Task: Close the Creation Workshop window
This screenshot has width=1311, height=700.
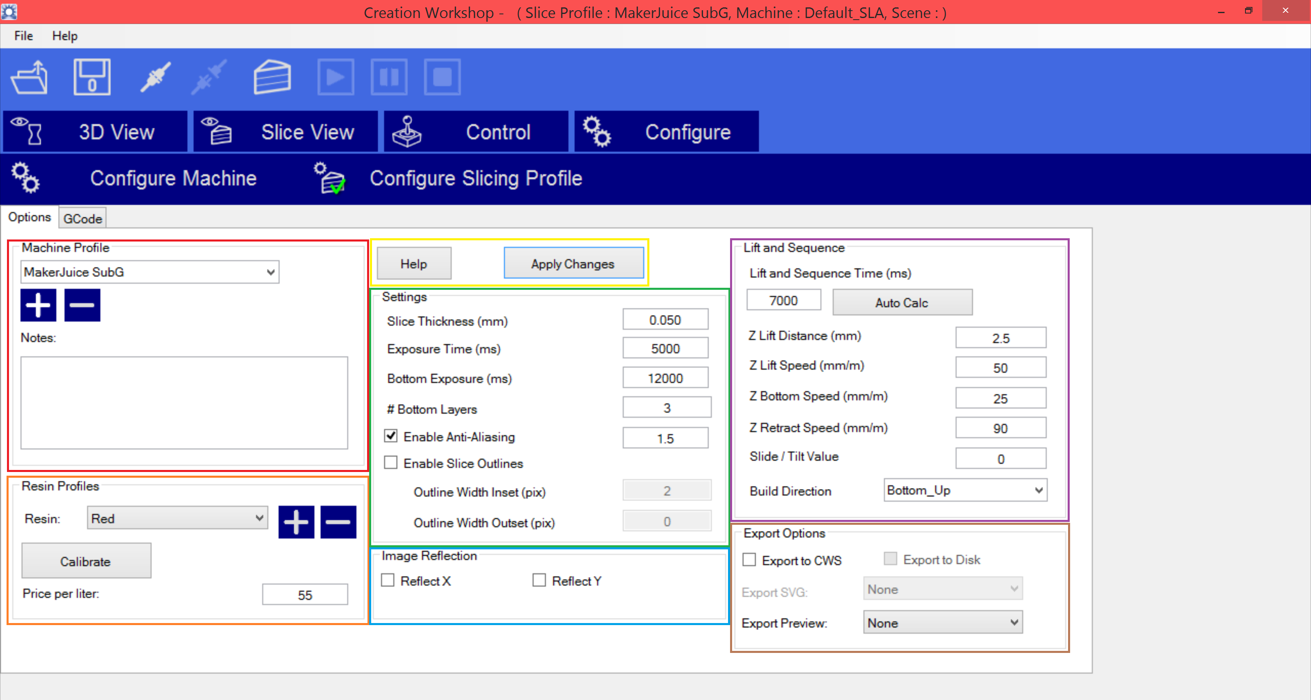Action: (x=1286, y=11)
